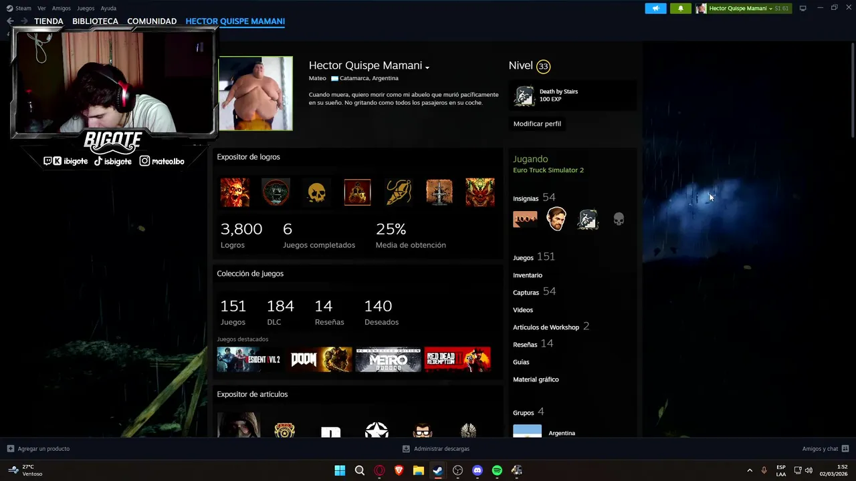
Task: Open Spotify from the taskbar
Action: (x=497, y=470)
